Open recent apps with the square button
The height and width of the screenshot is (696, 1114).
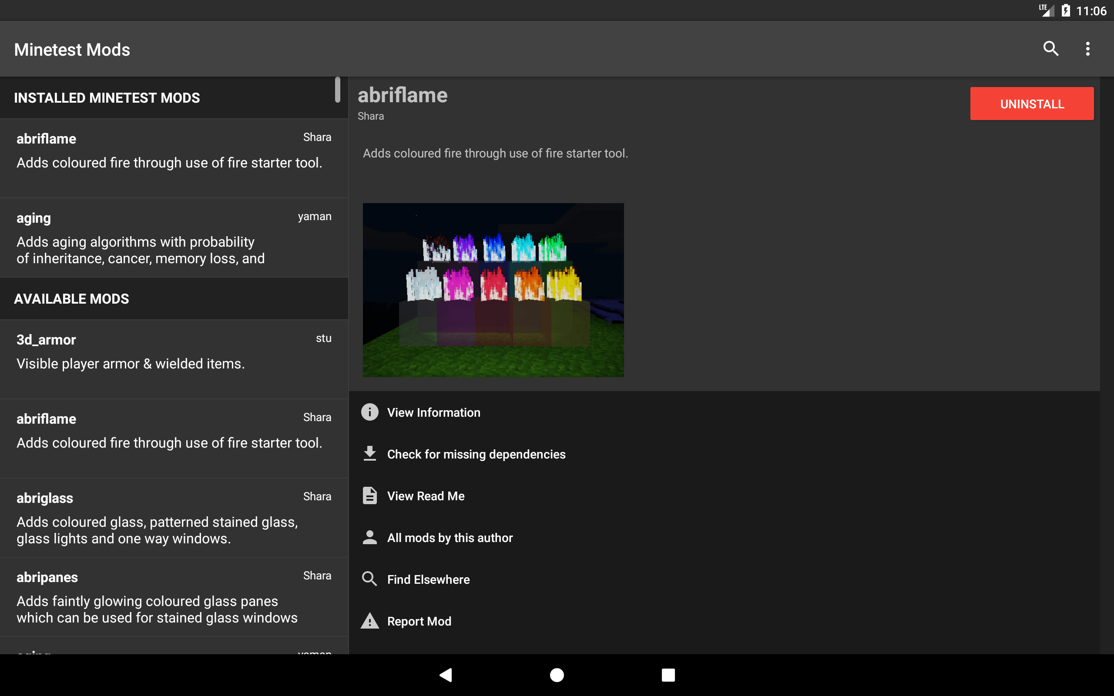668,675
